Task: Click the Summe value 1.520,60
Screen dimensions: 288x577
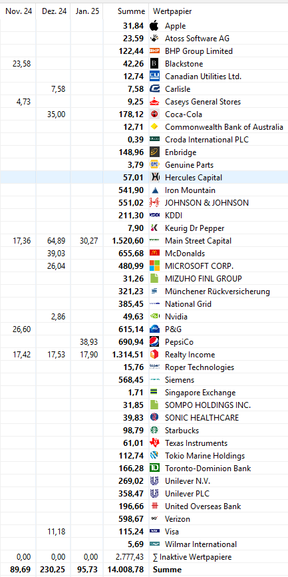Action: click(x=128, y=241)
